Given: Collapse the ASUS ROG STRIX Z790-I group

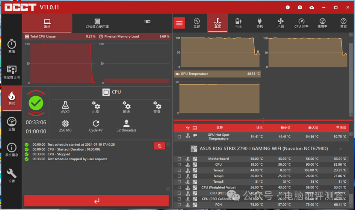Looking at the screenshot, I should (340, 149).
